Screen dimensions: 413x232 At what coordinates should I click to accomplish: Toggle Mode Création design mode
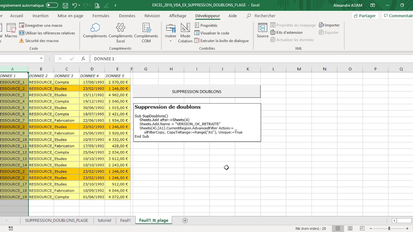tap(185, 33)
